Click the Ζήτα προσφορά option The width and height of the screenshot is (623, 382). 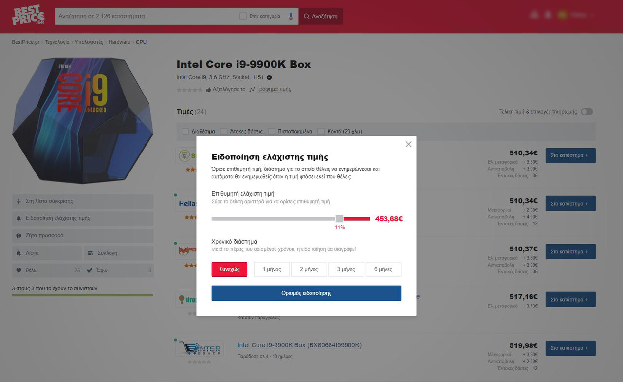83,236
